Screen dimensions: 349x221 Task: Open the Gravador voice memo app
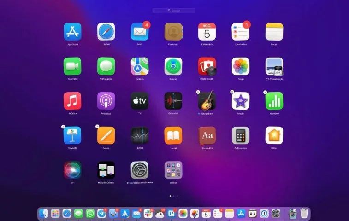[173, 101]
